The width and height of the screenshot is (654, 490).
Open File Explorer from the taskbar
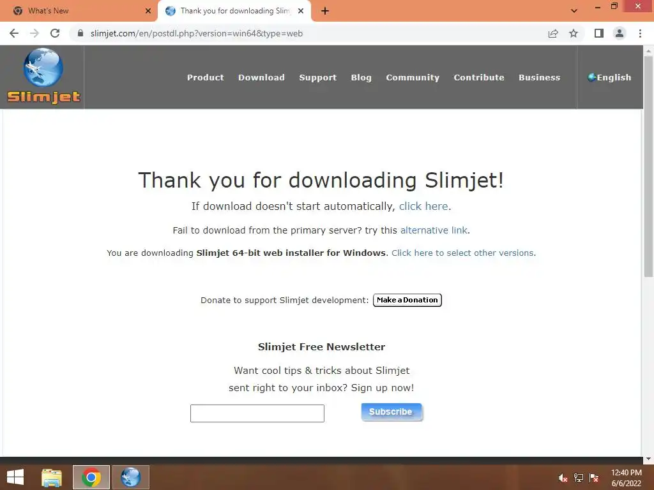[52, 477]
